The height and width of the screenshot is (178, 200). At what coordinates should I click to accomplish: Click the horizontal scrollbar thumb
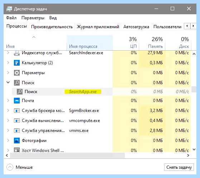coord(67,156)
